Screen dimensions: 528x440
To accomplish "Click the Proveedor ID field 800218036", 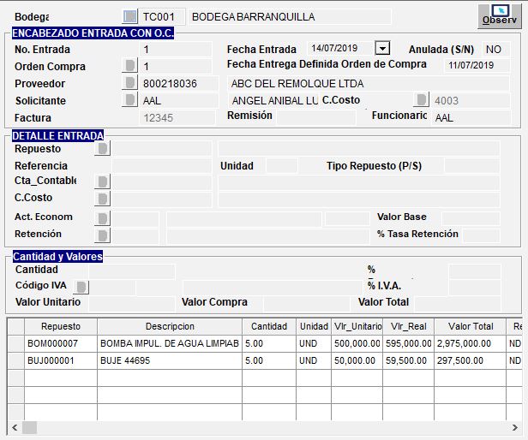I will (x=179, y=83).
